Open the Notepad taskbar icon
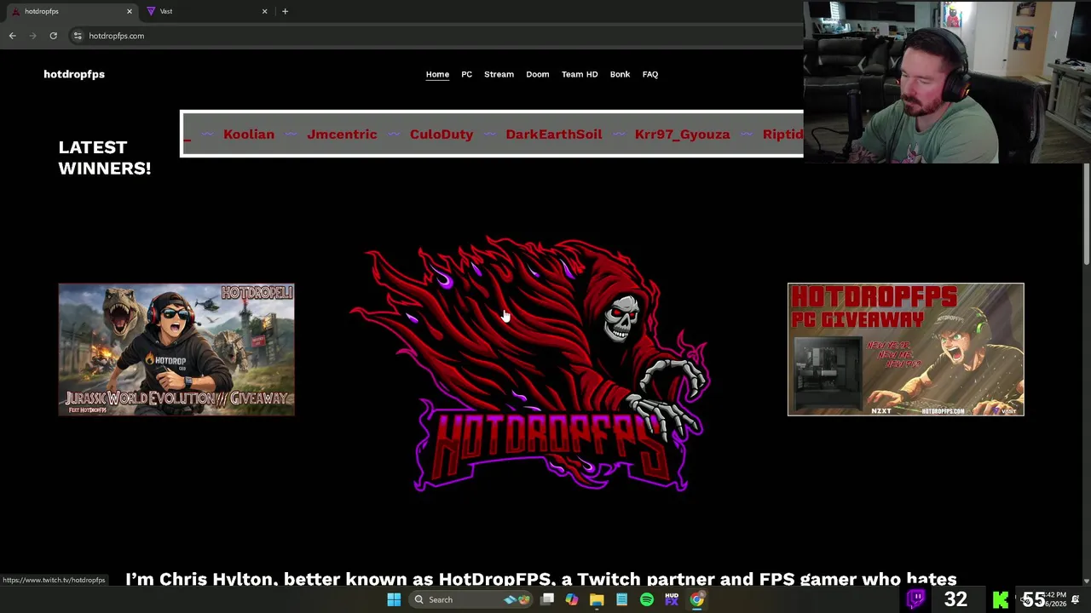Viewport: 1091px width, 613px height. 621,599
